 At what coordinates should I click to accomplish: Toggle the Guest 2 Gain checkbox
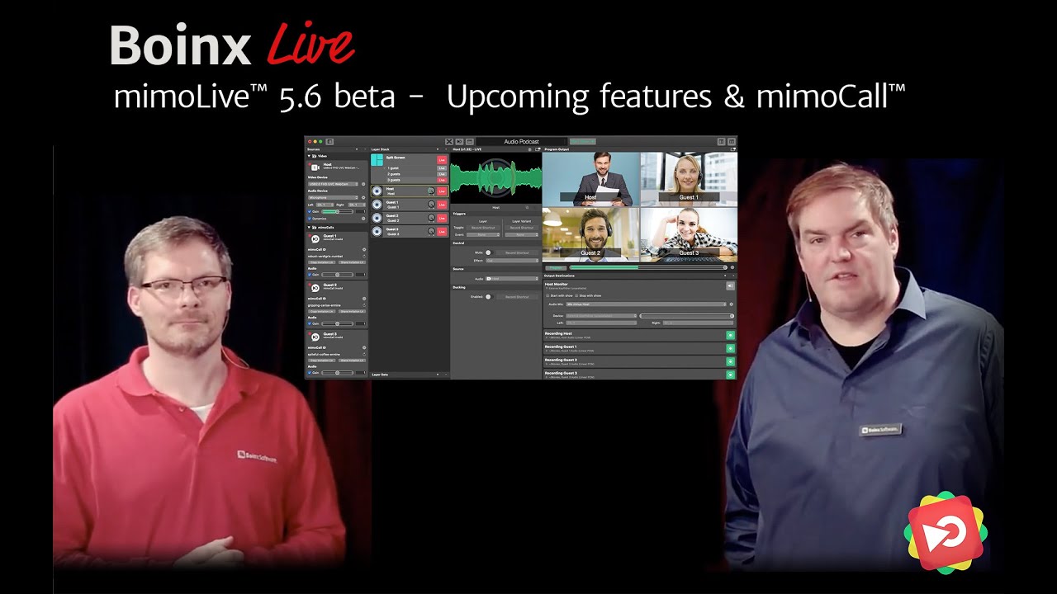(309, 323)
